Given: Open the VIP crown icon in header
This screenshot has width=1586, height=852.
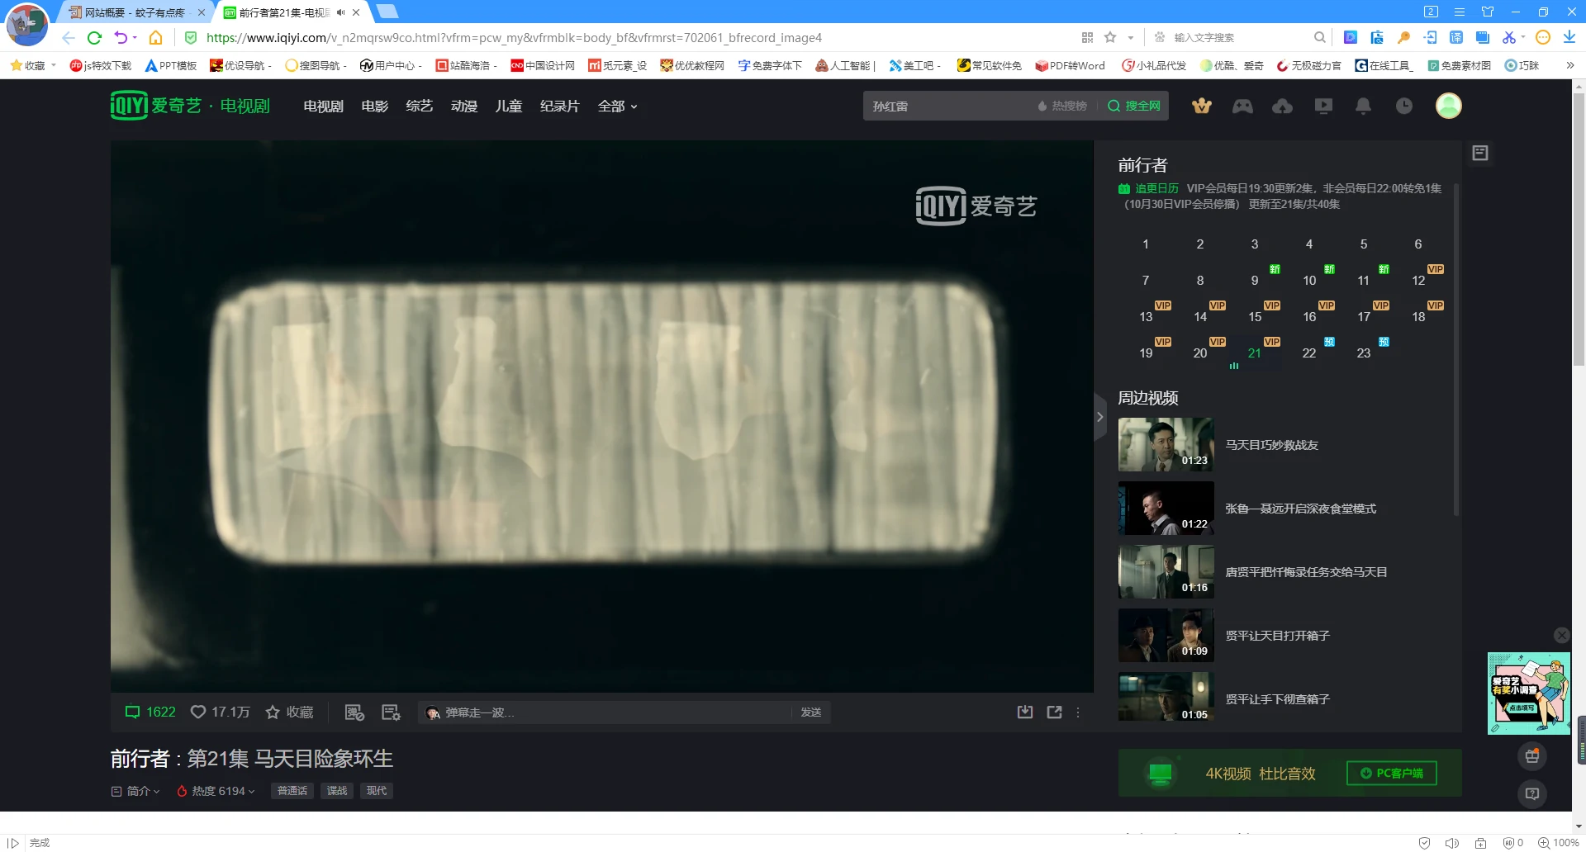Looking at the screenshot, I should coord(1202,106).
